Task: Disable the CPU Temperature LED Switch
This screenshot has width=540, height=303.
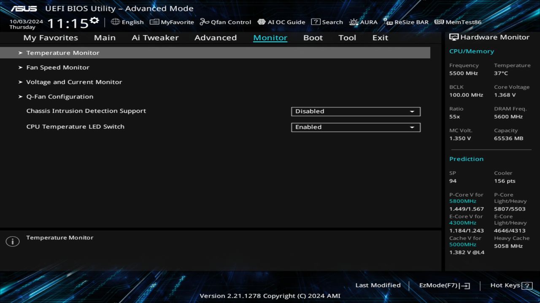Action: point(355,127)
